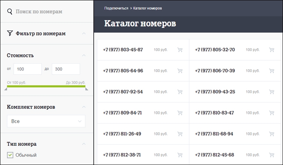Add +7 (977) 810-83-47 to cart
Viewport: 283px width, 165px height.
pos(272,113)
